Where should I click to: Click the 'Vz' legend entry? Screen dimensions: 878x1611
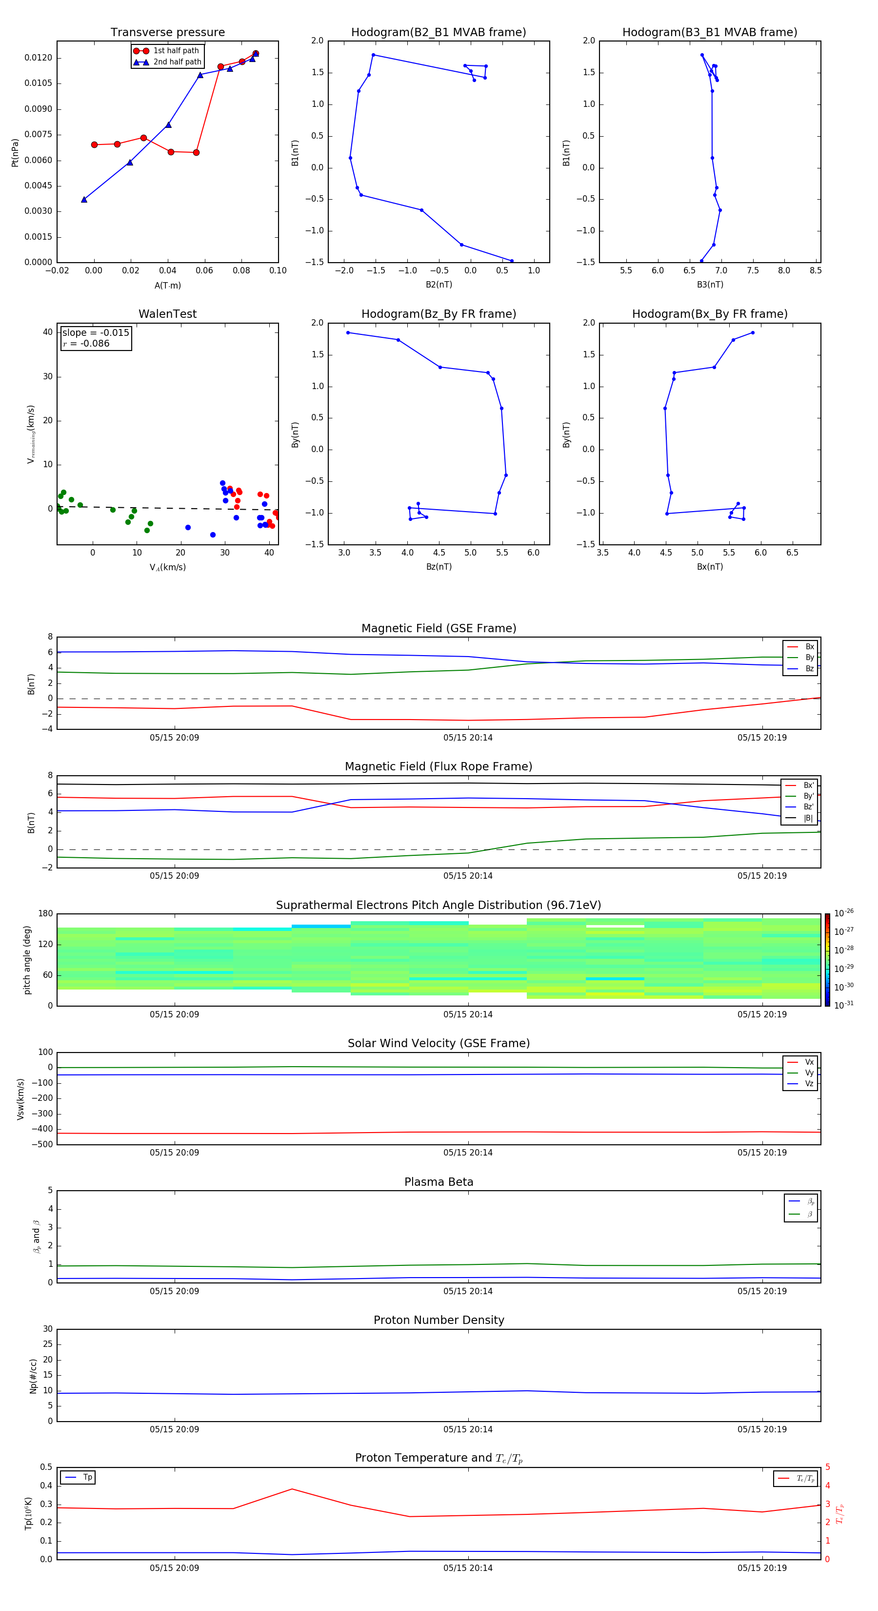[x=800, y=1084]
